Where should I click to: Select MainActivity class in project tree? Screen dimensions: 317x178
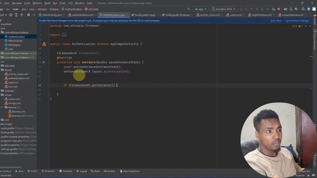click(x=13, y=41)
